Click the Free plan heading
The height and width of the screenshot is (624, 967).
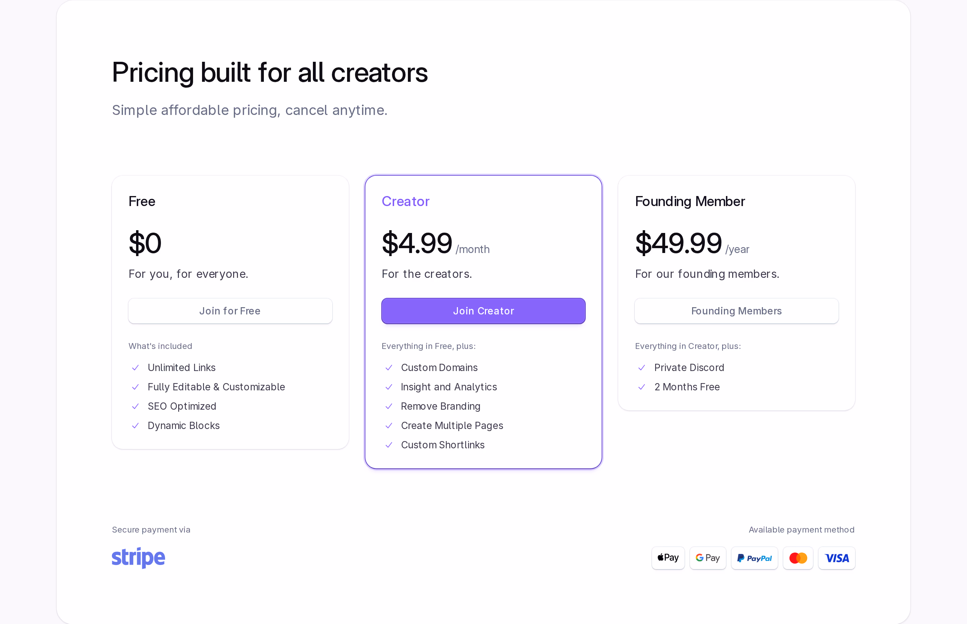tap(142, 201)
